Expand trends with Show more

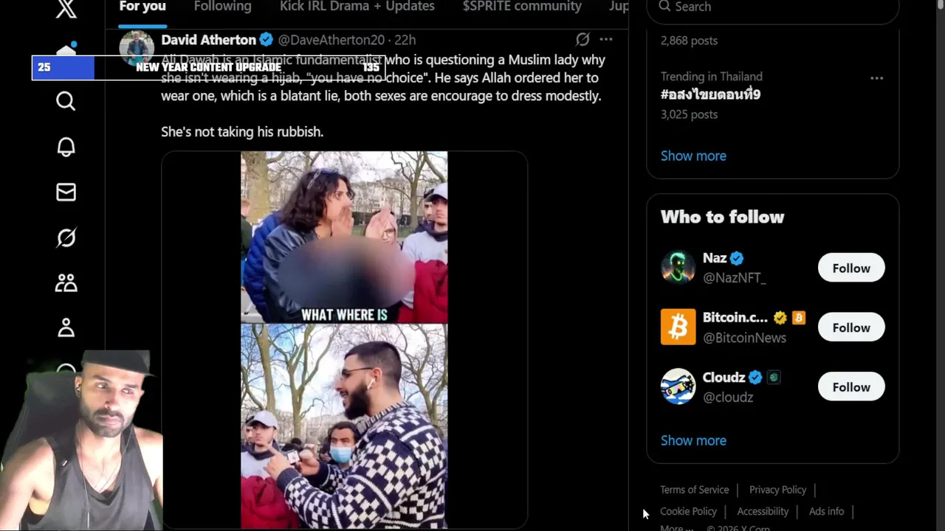[693, 156]
